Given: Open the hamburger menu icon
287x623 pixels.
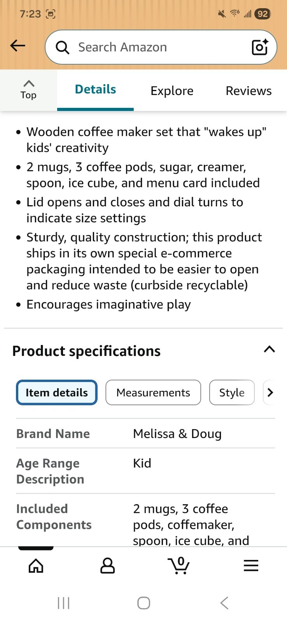Looking at the screenshot, I should click(x=251, y=566).
